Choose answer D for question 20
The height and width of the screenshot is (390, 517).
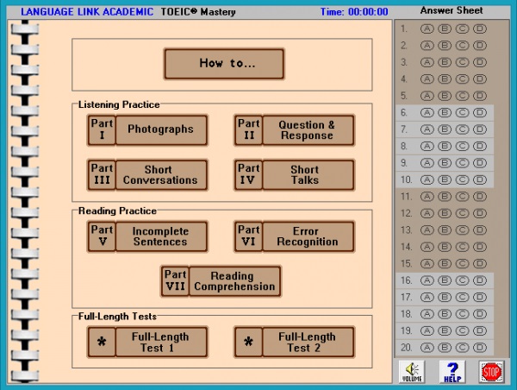tap(480, 348)
